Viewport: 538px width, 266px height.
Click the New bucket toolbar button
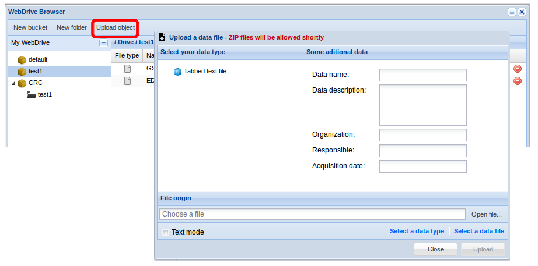(30, 27)
